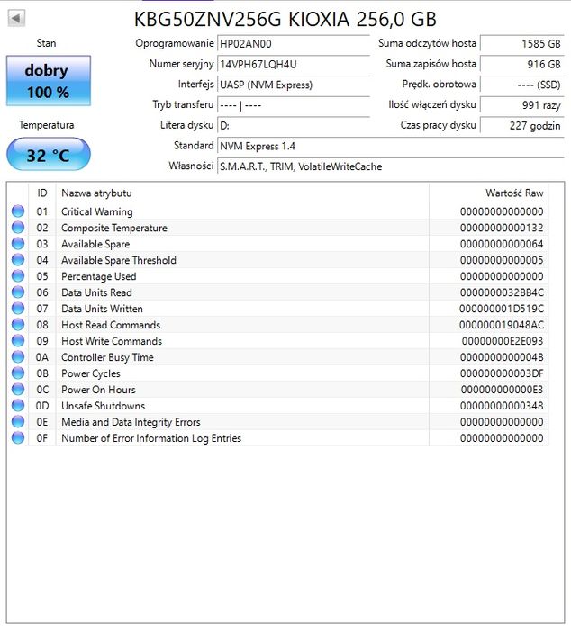The width and height of the screenshot is (571, 629).
Task: Click raw value 00000000000348
Action: pyautogui.click(x=502, y=406)
